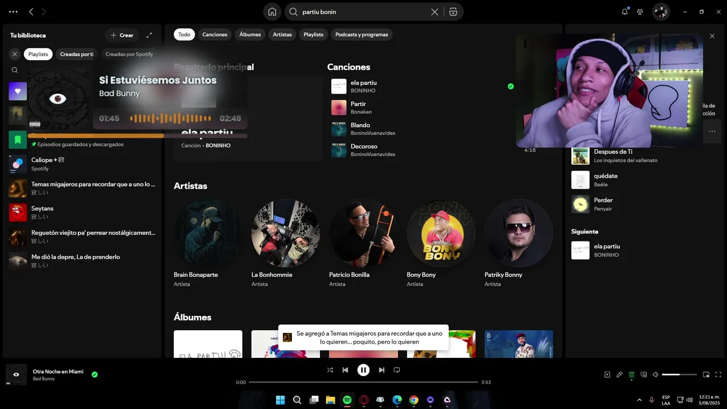Close the right side panel

712,36
